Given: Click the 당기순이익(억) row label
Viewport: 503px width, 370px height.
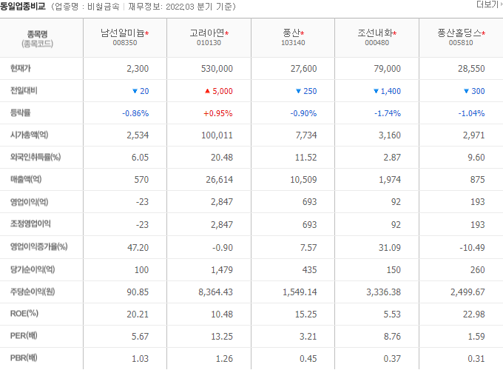Looking at the screenshot, I should (33, 269).
